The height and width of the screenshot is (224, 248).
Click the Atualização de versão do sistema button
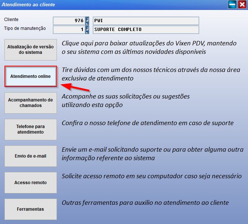[31, 50]
